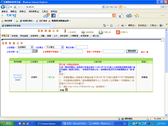Stop loading with the red X icon

115,7
